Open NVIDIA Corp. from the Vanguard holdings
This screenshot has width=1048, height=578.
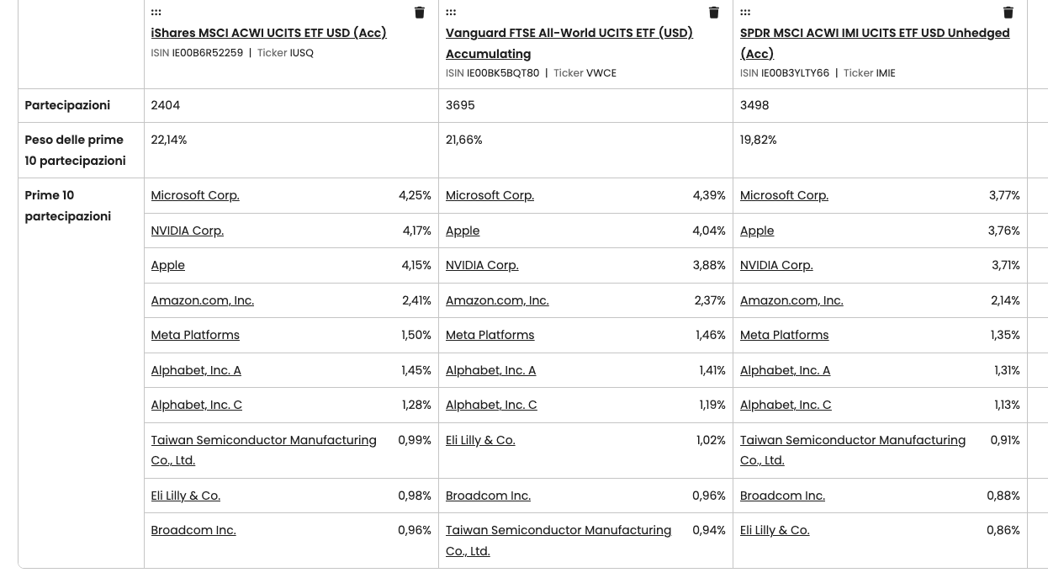pos(481,265)
